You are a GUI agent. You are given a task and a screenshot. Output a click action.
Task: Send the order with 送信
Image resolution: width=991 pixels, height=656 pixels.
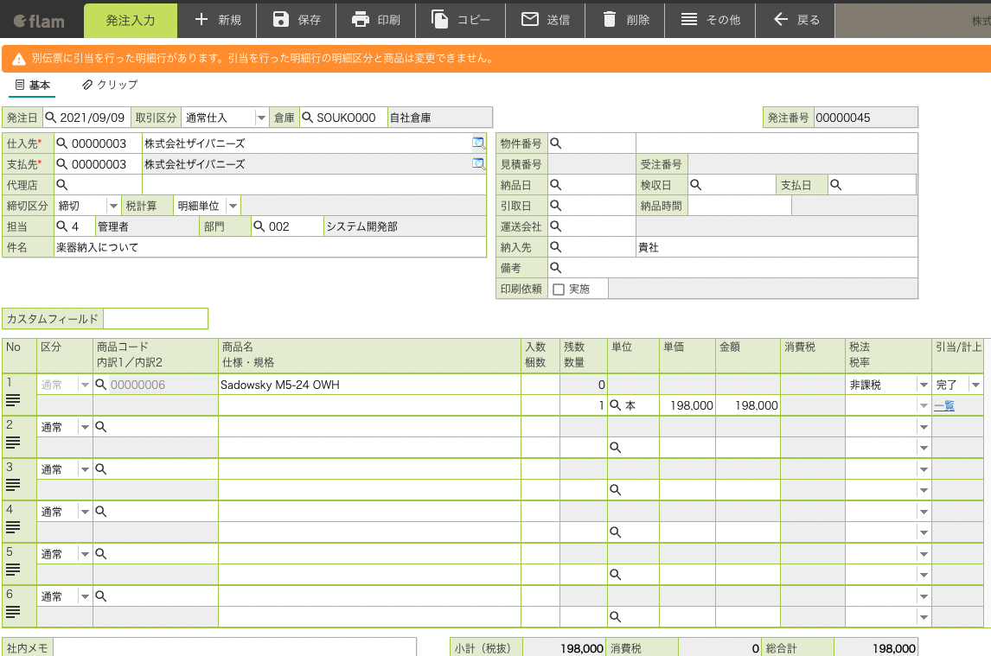[546, 20]
